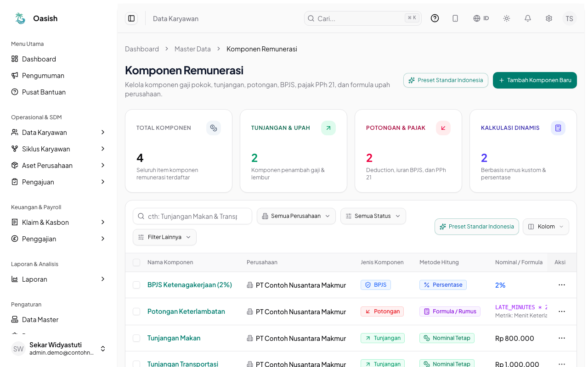Follow the Master Data breadcrumb link
Viewport: 588px width, 367px height.
tap(192, 49)
